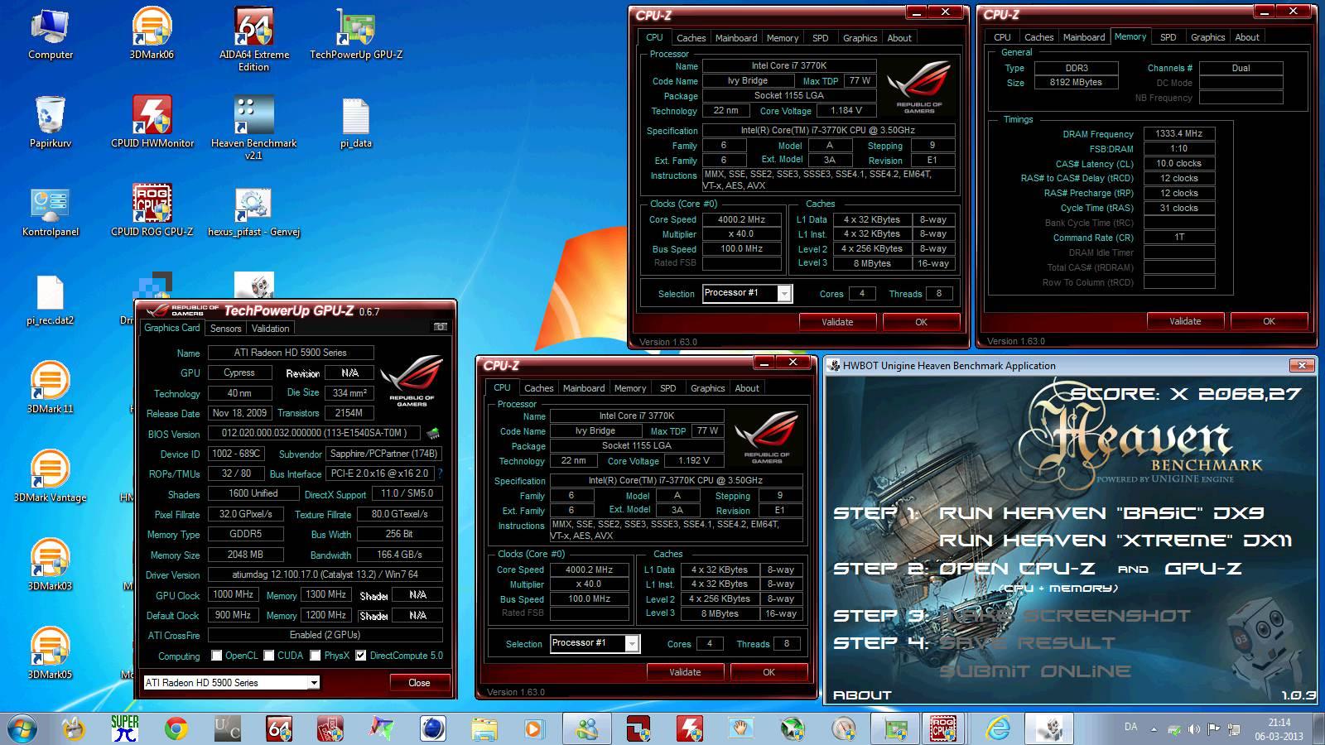The image size is (1325, 745).
Task: Open SPD tab in CPU-Z Memory window
Action: tap(1168, 37)
